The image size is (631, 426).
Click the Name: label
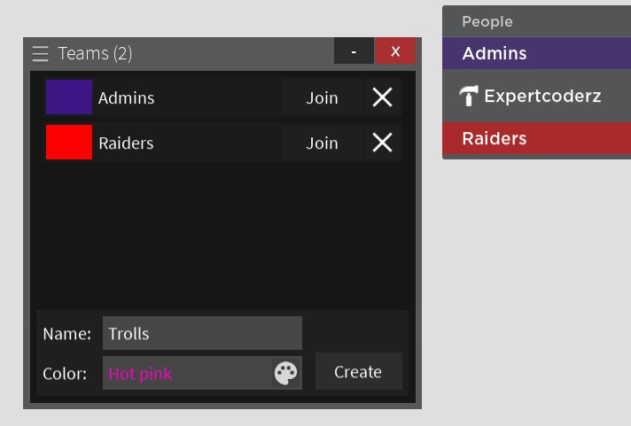point(66,334)
